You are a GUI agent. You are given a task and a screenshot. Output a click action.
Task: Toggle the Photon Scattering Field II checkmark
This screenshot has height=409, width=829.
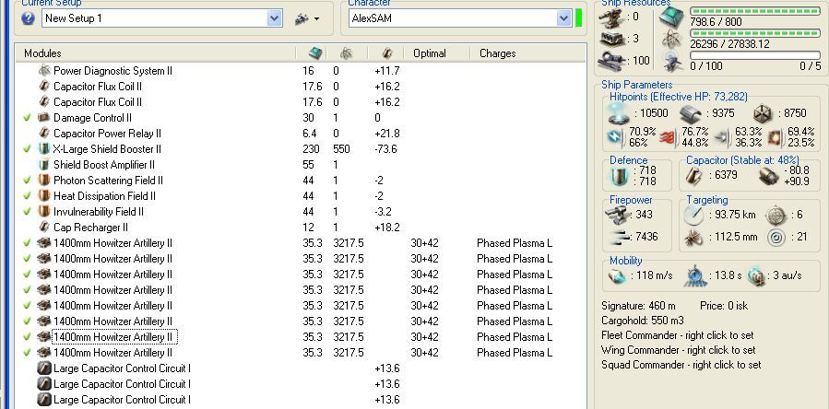point(28,181)
